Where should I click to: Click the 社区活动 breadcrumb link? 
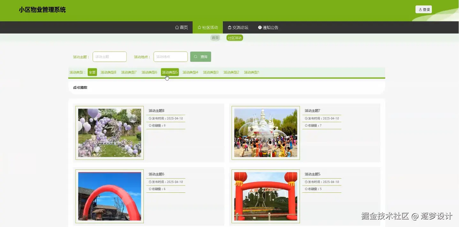click(235, 38)
